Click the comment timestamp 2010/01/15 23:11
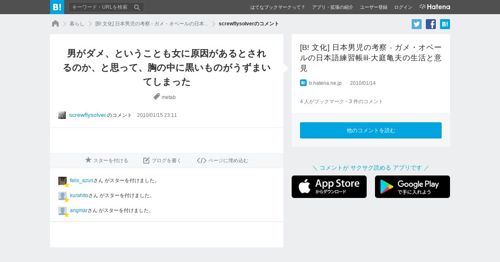The height and width of the screenshot is (262, 500). pyautogui.click(x=157, y=115)
